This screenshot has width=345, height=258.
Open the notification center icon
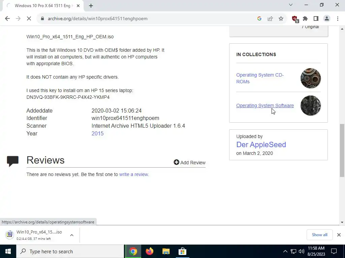pos(334,251)
